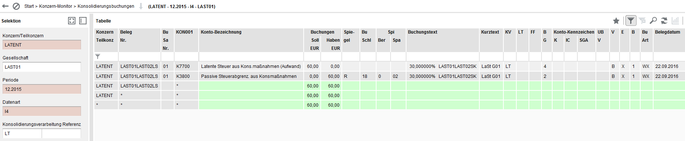Click the clear filter icon

(x=642, y=21)
